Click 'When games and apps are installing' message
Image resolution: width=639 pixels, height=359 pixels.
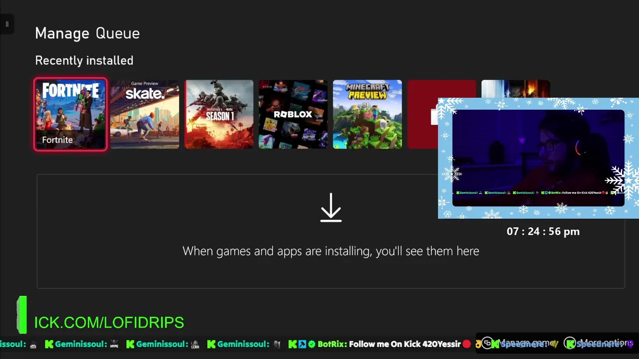coord(331,251)
